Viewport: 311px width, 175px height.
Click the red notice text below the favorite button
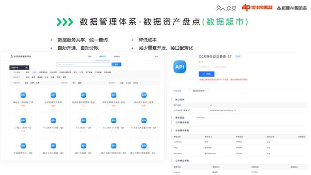(223, 80)
